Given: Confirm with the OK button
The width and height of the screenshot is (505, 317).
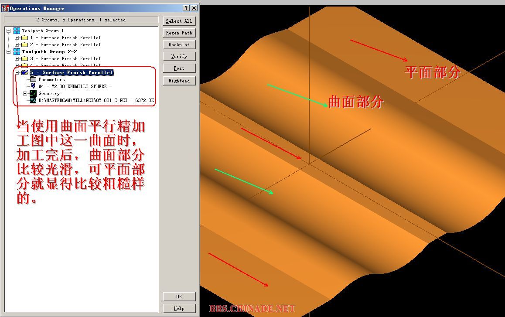Looking at the screenshot, I should [x=179, y=297].
